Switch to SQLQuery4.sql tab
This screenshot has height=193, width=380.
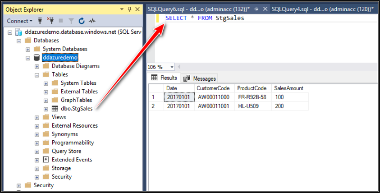[x=322, y=9]
